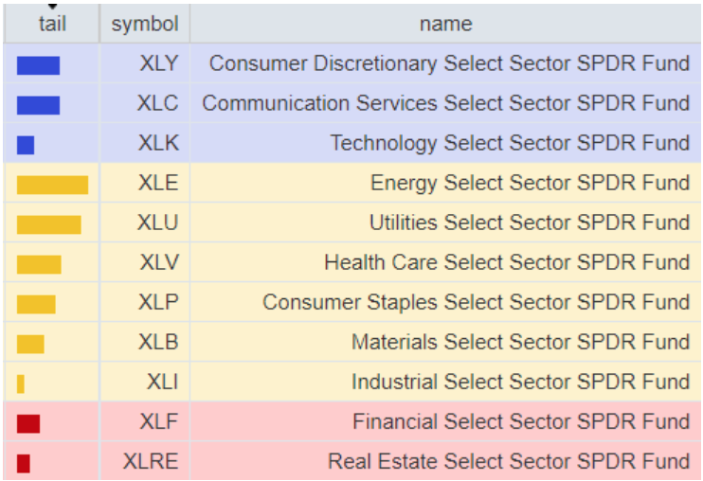Click the blue tail bar for XLC

38,104
